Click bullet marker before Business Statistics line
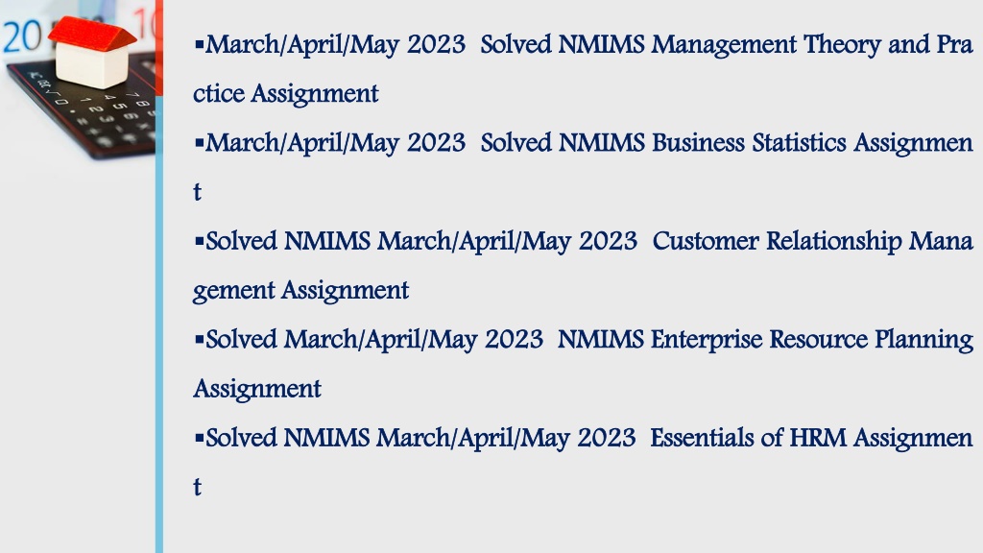Screen dimensions: 983x553 [x=200, y=143]
